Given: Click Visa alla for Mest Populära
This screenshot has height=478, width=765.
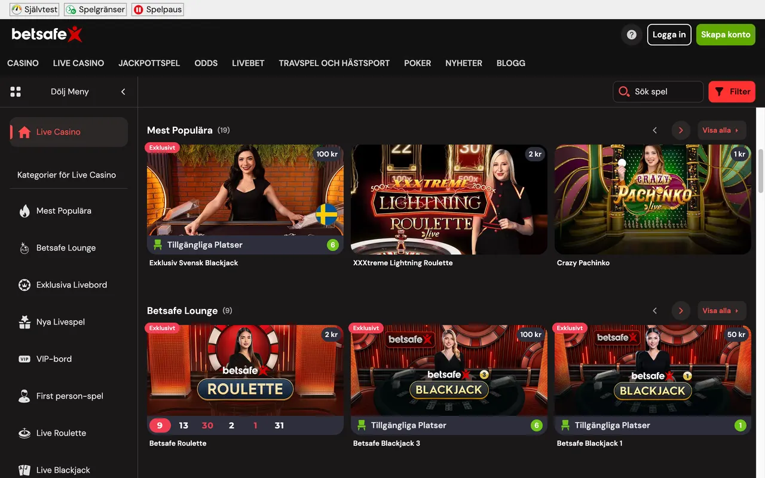Looking at the screenshot, I should pyautogui.click(x=722, y=130).
